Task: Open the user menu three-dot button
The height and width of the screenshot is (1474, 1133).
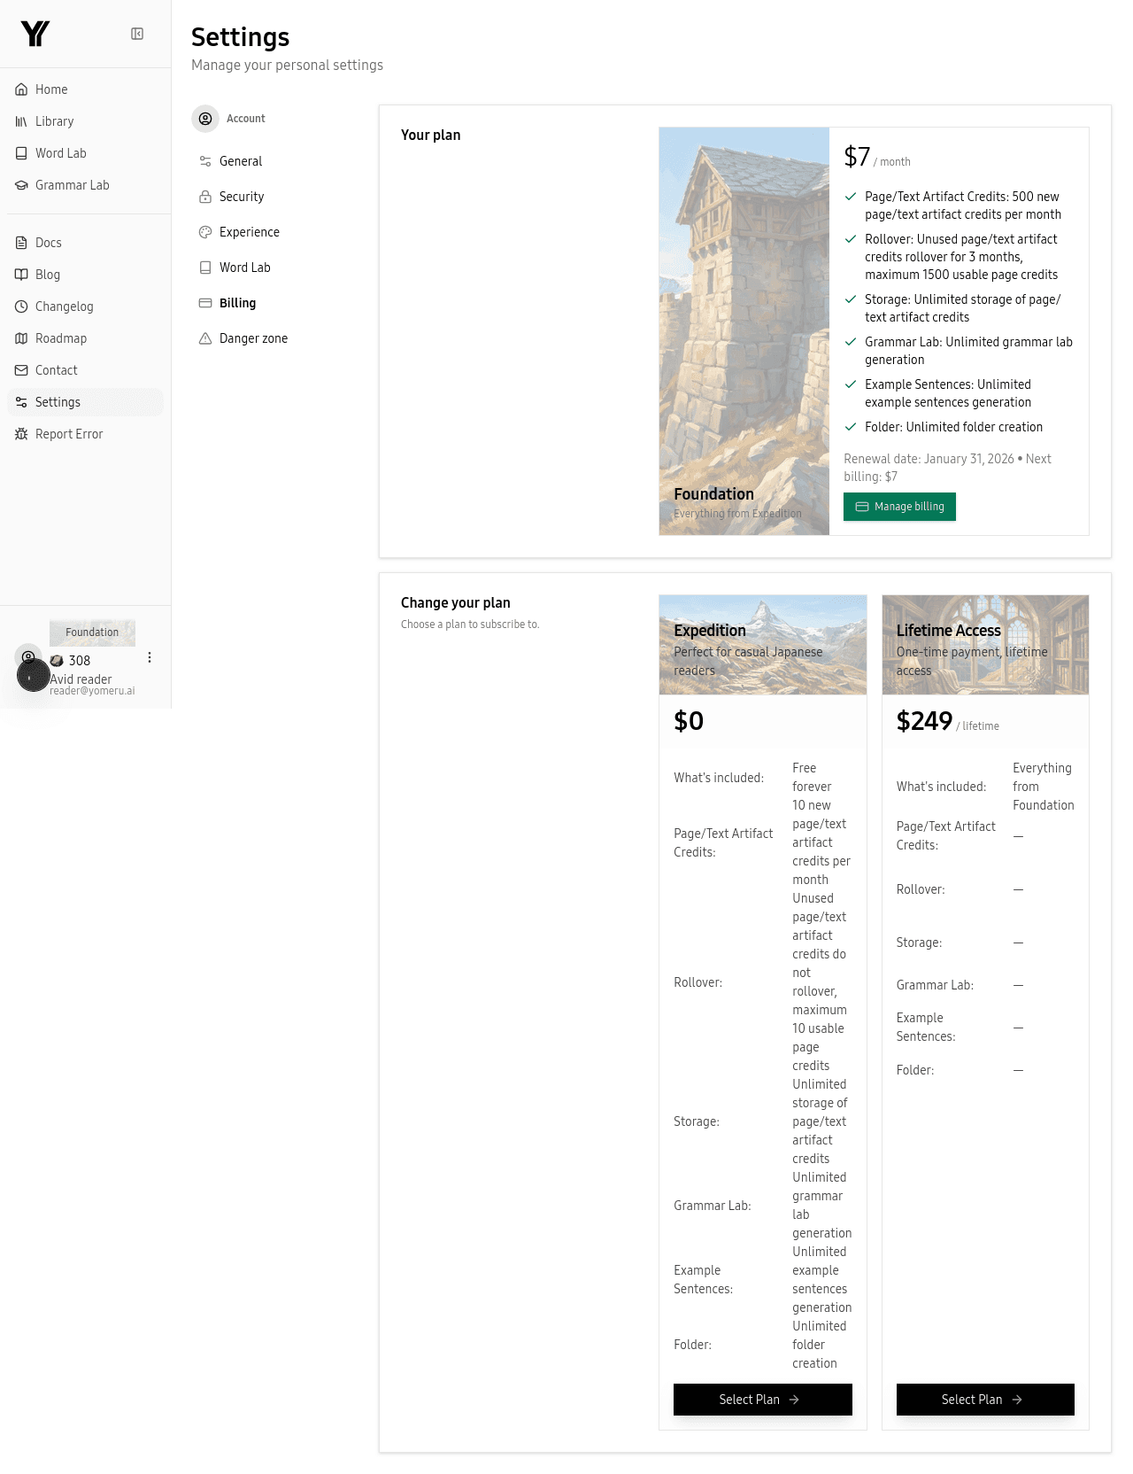Action: click(x=150, y=657)
